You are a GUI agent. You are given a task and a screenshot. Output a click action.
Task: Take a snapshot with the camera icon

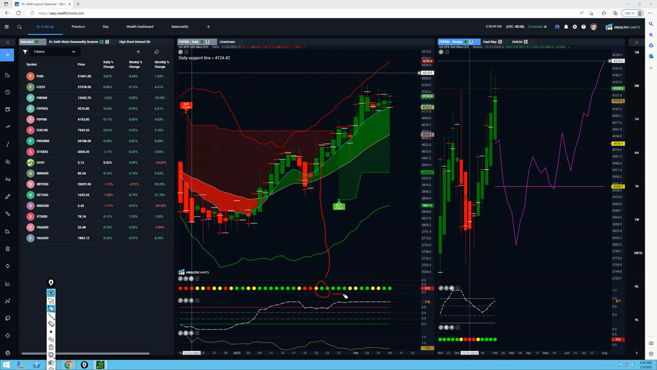point(51,362)
